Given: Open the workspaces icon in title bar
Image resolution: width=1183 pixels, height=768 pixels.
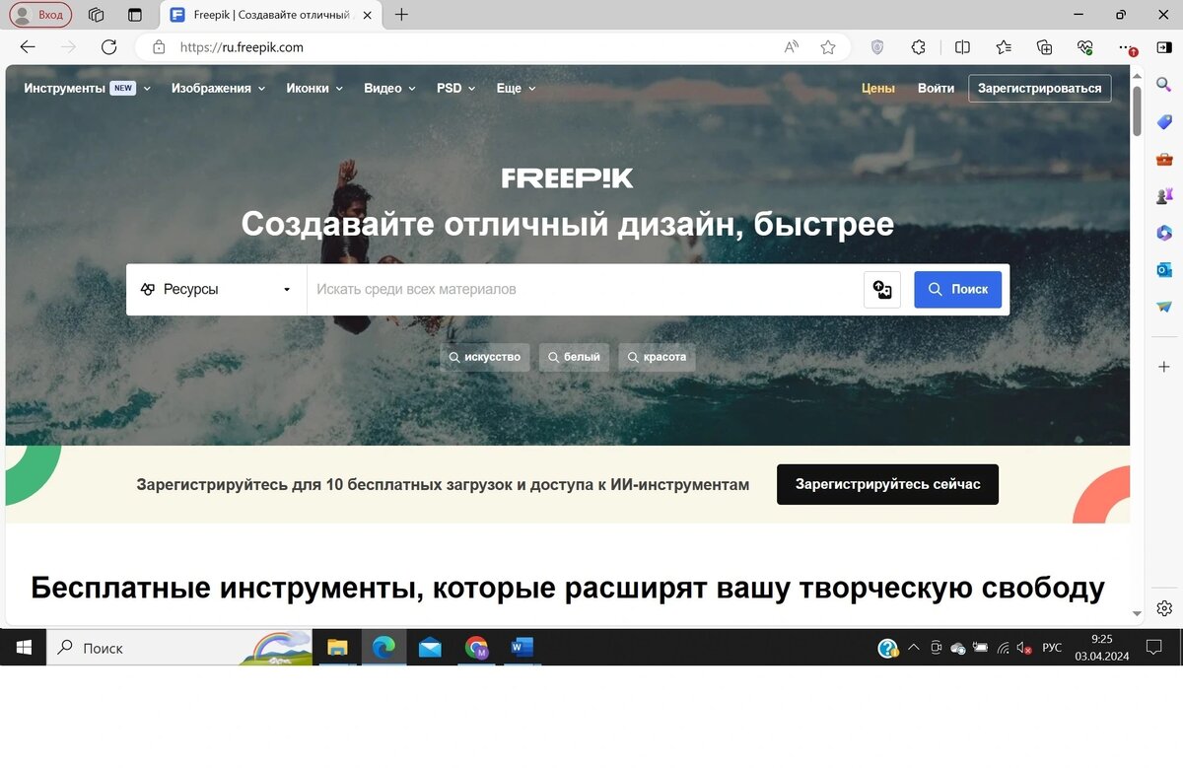Looking at the screenshot, I should 97,15.
